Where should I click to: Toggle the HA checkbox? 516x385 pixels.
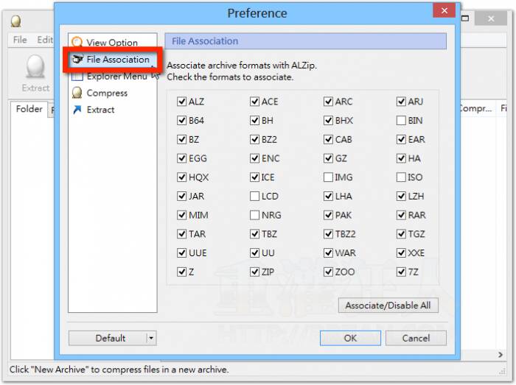click(401, 158)
